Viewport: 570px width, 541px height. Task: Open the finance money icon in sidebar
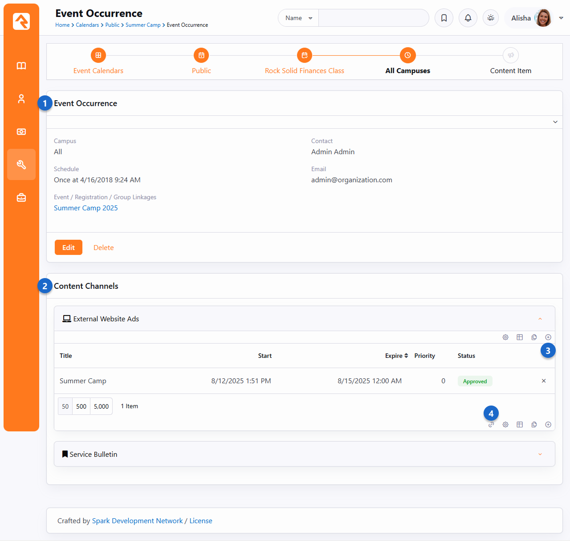pyautogui.click(x=21, y=132)
